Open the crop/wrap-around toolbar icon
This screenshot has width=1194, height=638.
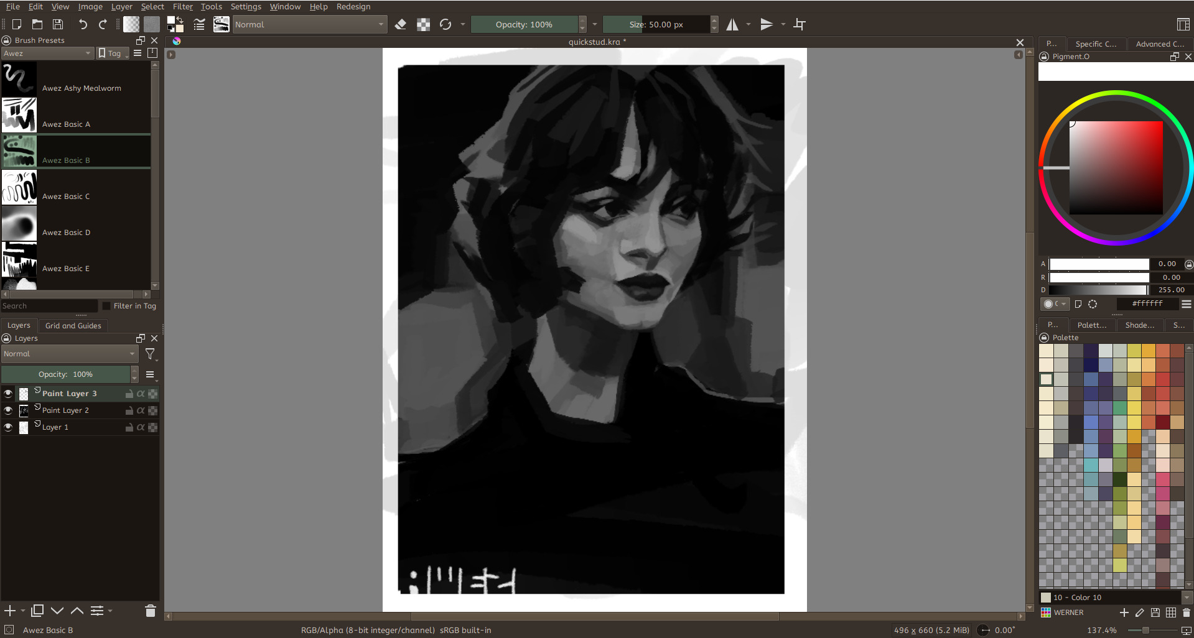800,24
